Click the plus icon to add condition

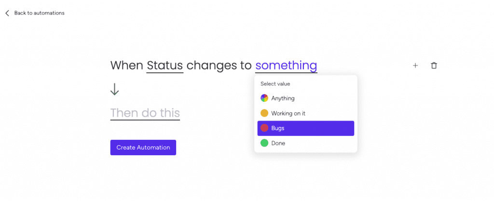[x=415, y=66]
